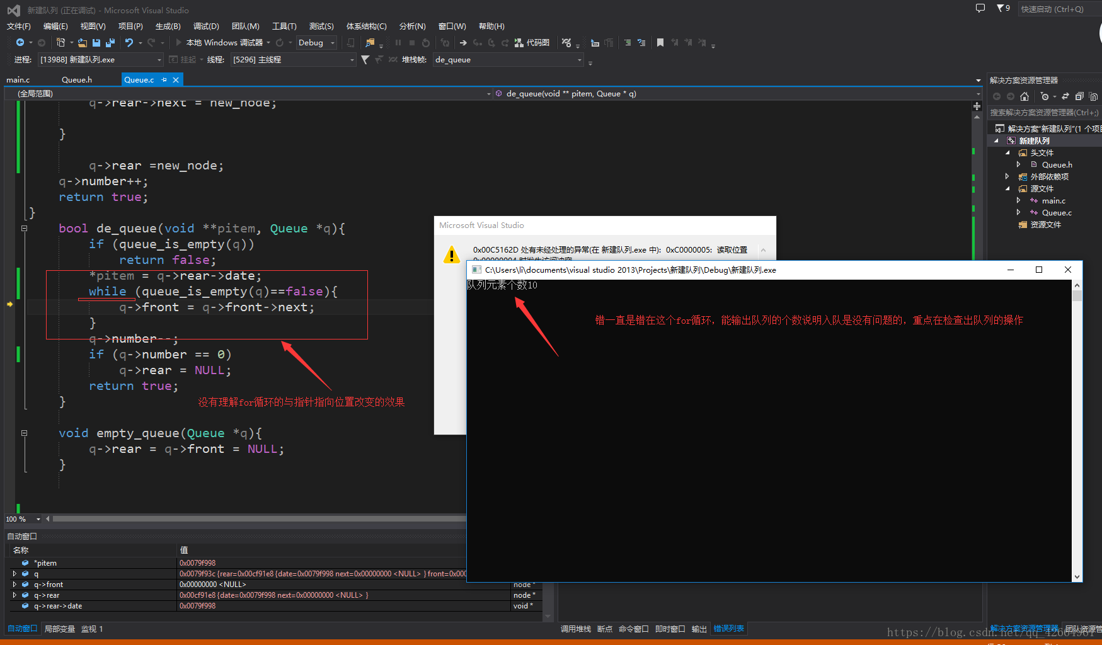Click the yellow warning icon in the exception dialog
Image resolution: width=1102 pixels, height=645 pixels.
point(451,254)
